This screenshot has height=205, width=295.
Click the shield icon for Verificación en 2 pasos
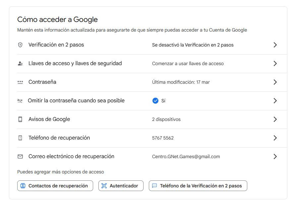(20, 45)
